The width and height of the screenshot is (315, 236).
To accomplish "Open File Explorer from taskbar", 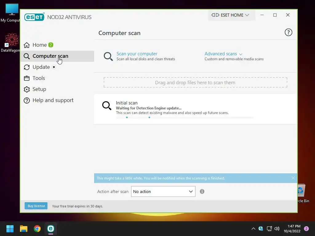I will click(23, 229).
